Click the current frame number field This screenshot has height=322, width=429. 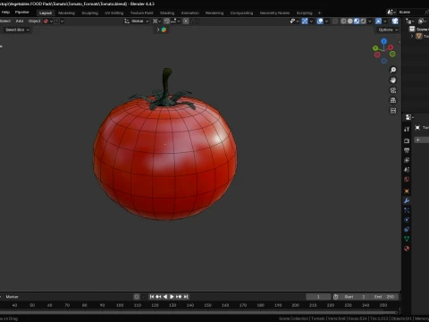(x=318, y=297)
